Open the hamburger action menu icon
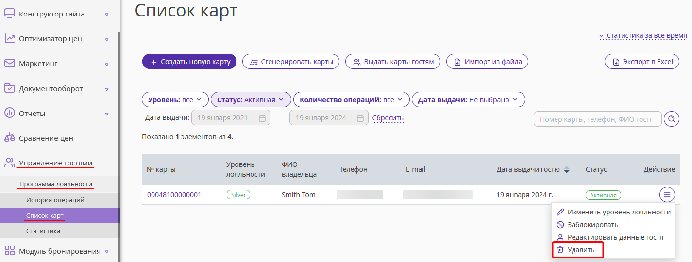 click(667, 195)
